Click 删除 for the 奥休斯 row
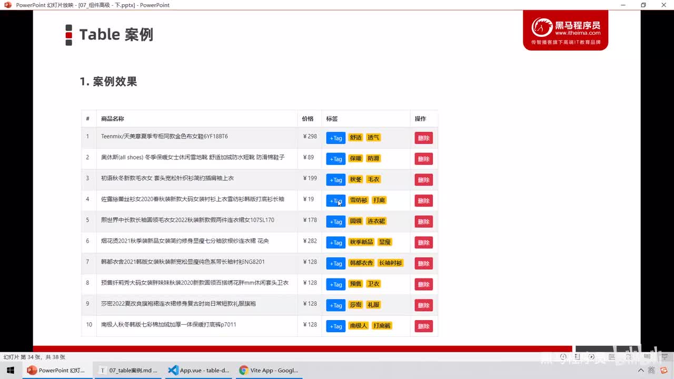Image resolution: width=674 pixels, height=379 pixels. point(423,159)
